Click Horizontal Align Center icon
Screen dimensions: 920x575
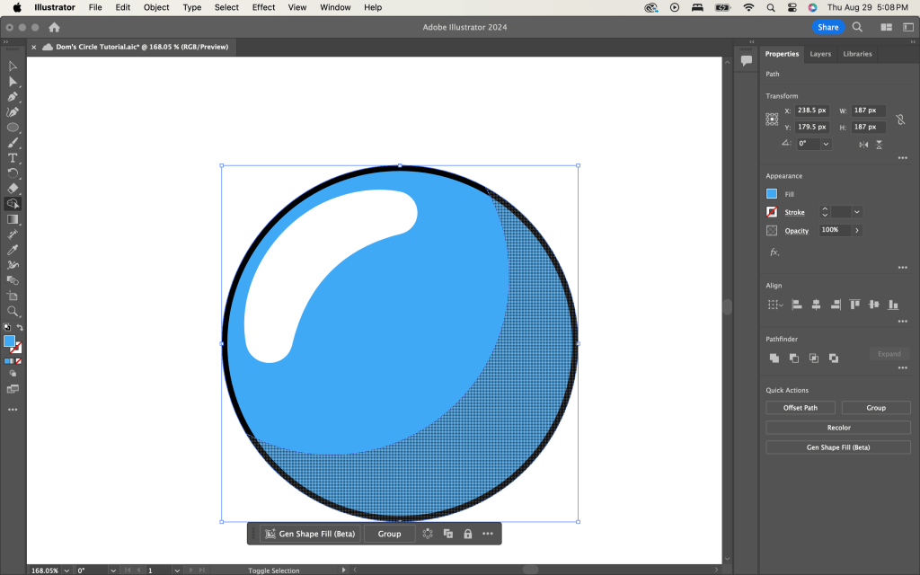click(817, 305)
